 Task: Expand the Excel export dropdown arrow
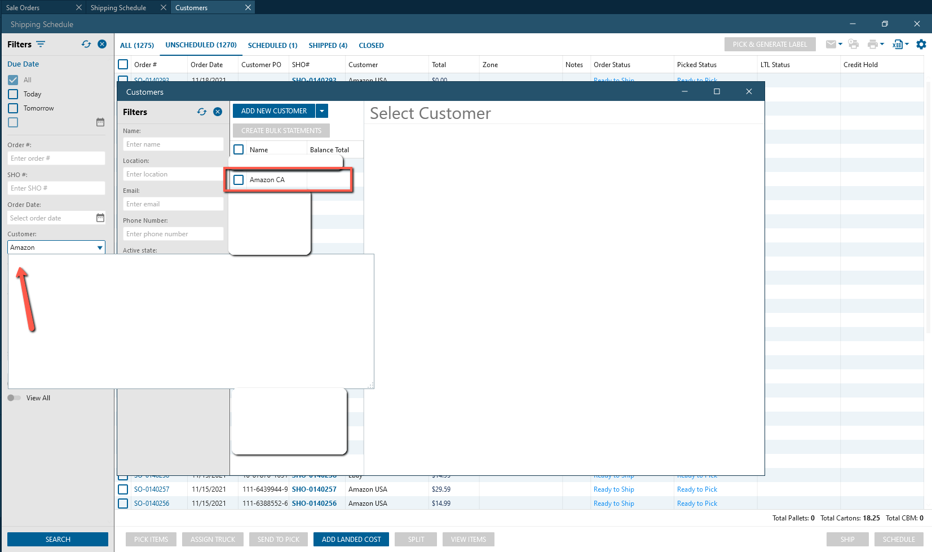907,44
